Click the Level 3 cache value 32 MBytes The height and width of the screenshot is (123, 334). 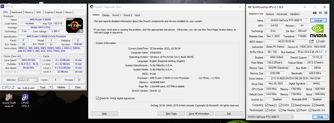(x=63, y=72)
